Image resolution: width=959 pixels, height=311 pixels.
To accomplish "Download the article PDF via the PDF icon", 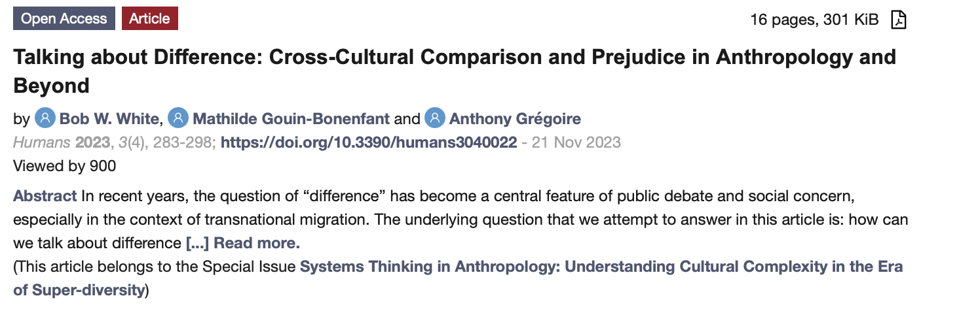I will pyautogui.click(x=899, y=20).
